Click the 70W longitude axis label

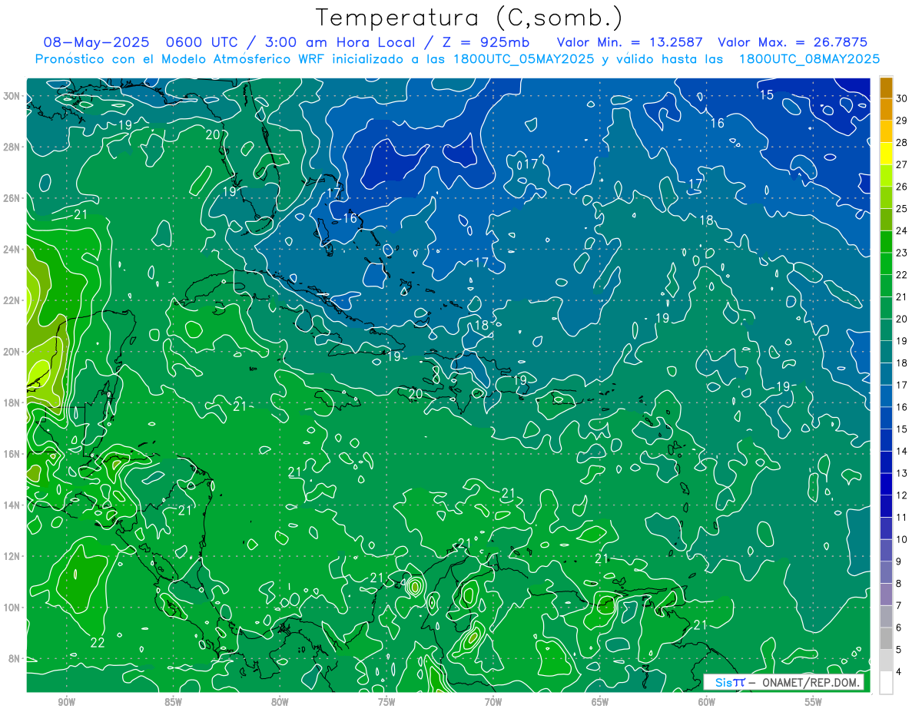click(493, 702)
